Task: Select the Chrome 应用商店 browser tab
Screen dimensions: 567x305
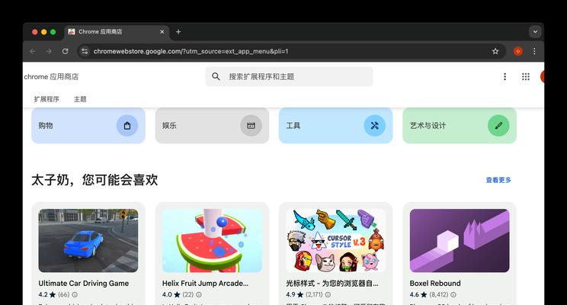Action: point(117,32)
